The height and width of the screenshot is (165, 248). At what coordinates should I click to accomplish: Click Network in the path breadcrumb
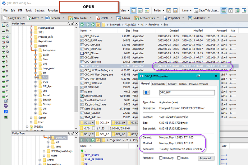coord(115,25)
